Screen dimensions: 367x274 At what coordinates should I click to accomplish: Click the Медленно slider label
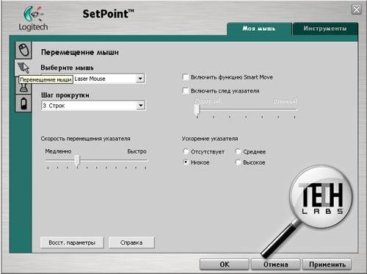[58, 151]
